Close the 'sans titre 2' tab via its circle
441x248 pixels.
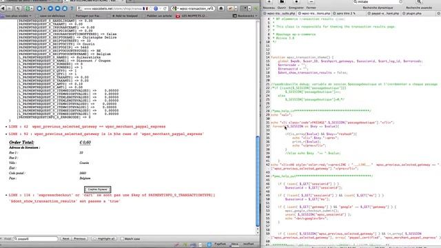tap(334, 13)
